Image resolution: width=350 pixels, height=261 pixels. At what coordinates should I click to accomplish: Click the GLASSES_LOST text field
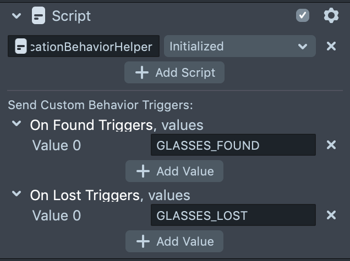click(233, 215)
